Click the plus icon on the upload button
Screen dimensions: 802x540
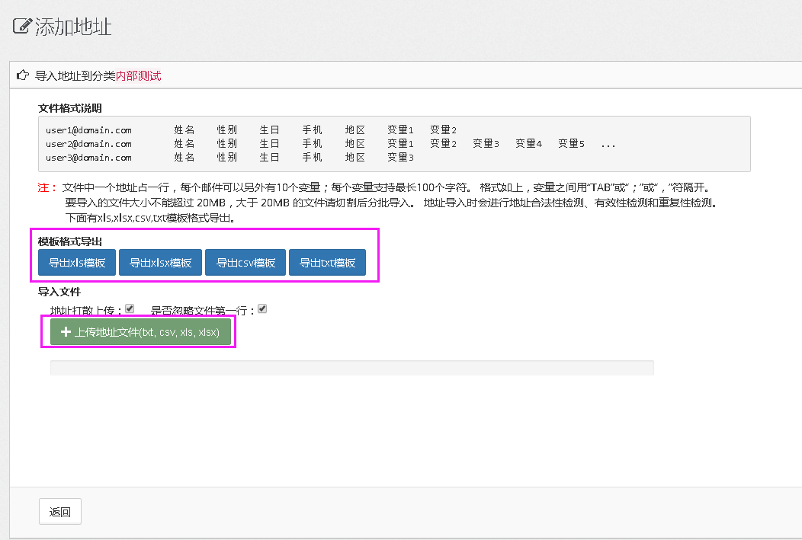click(66, 332)
